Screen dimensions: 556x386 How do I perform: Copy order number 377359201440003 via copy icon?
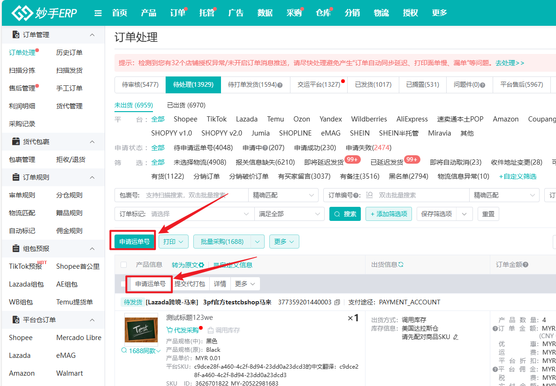click(337, 303)
